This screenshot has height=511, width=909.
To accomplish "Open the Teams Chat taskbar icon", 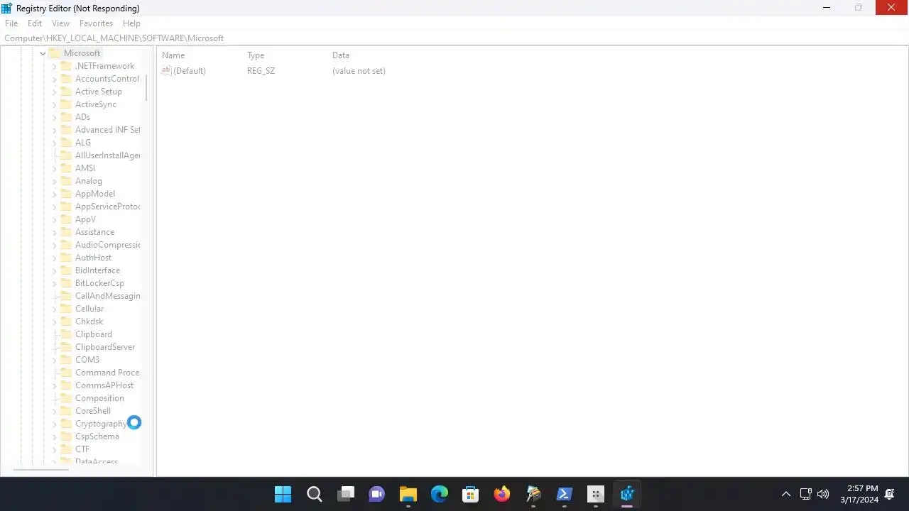I will point(376,494).
